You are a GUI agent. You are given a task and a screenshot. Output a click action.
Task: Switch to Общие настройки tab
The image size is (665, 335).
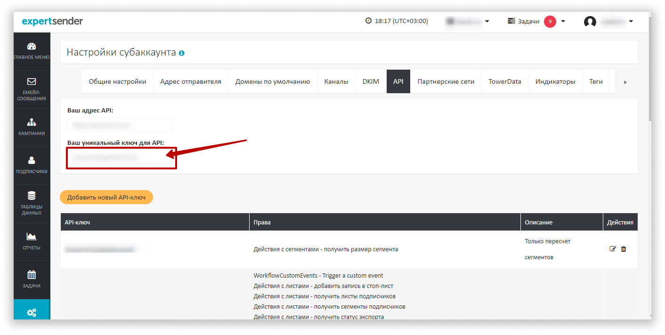(x=117, y=81)
